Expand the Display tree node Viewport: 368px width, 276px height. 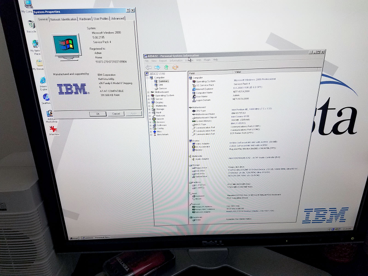[149, 103]
